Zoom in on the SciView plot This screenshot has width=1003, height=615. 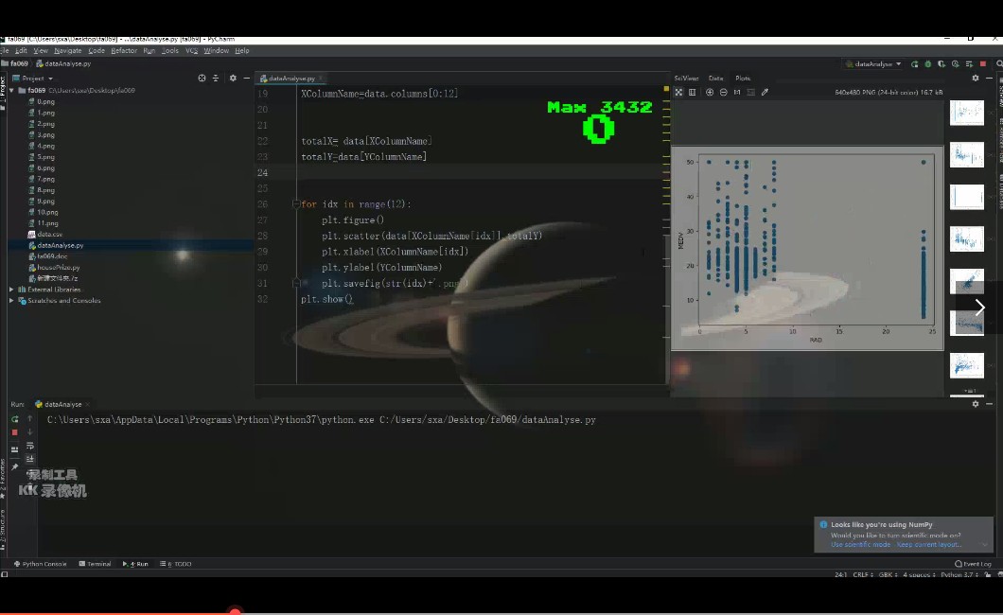(710, 92)
